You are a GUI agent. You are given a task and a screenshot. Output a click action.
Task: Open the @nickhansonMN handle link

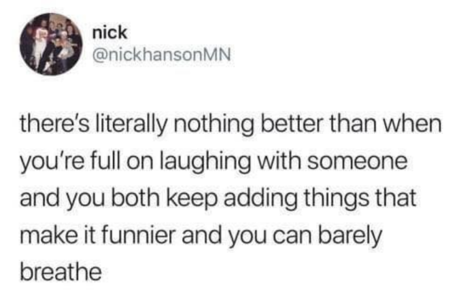[x=162, y=54]
